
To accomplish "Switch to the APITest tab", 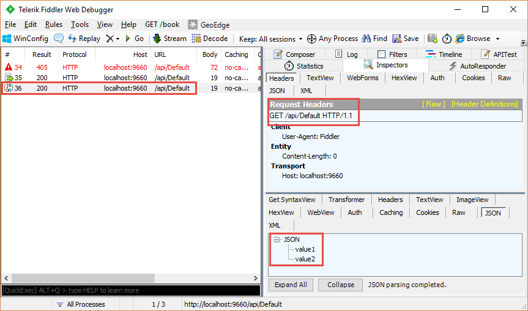I will 499,54.
